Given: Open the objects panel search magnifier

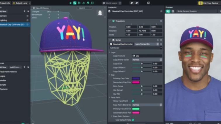Looking at the screenshot, I should coord(28,11).
